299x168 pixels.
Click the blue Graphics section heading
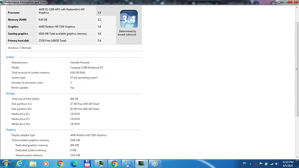[11, 129]
